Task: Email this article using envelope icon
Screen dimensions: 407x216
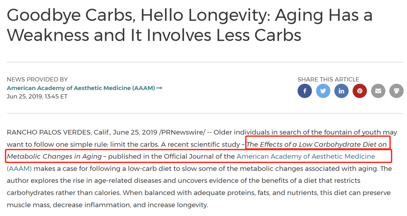Action: coord(378,91)
